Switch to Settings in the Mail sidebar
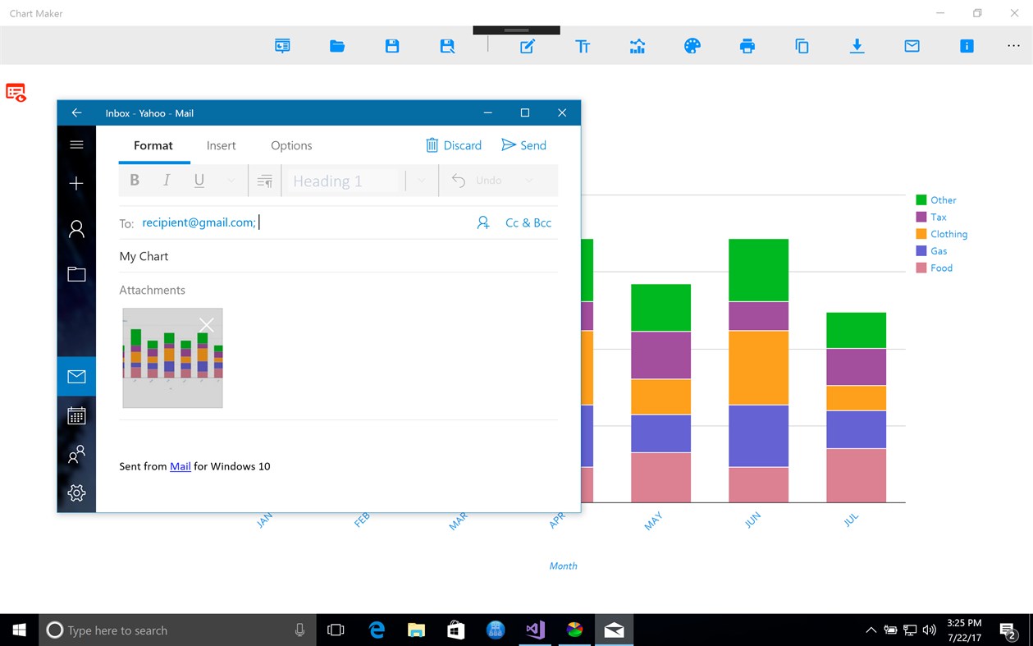1033x646 pixels. pos(76,493)
